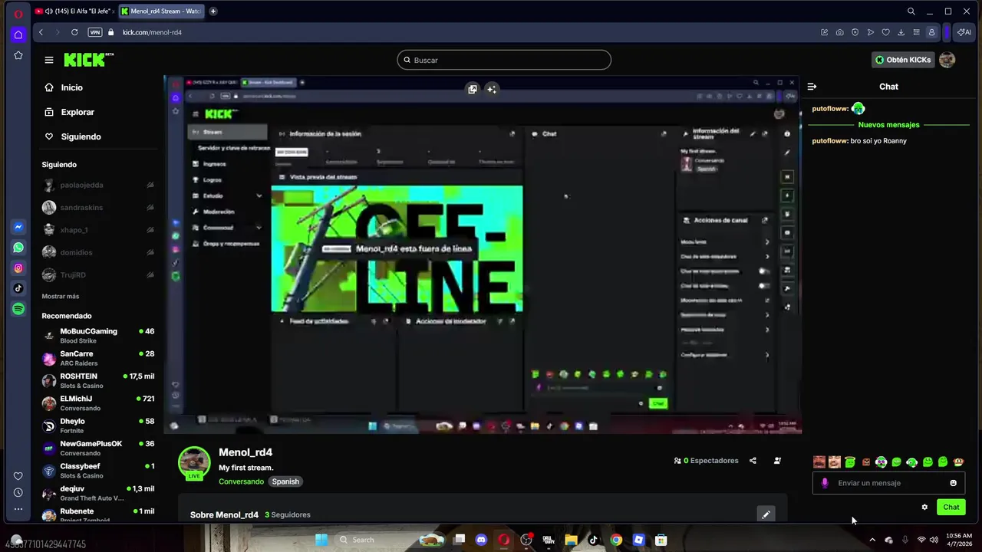Open Explorar in Kick sidebar
982x552 pixels.
click(69, 112)
